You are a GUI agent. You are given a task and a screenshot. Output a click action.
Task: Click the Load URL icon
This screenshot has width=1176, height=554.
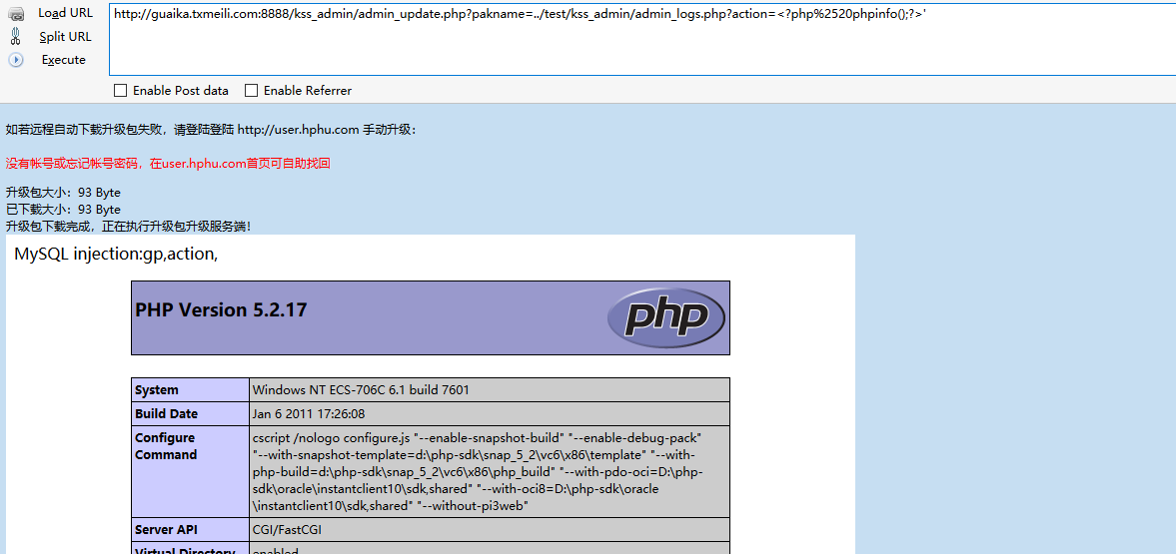(x=16, y=14)
